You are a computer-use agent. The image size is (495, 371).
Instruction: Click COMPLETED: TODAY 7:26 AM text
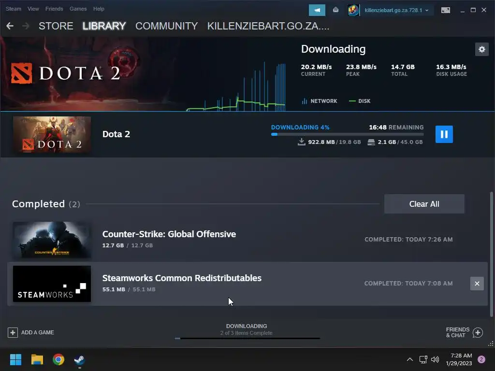tap(408, 240)
